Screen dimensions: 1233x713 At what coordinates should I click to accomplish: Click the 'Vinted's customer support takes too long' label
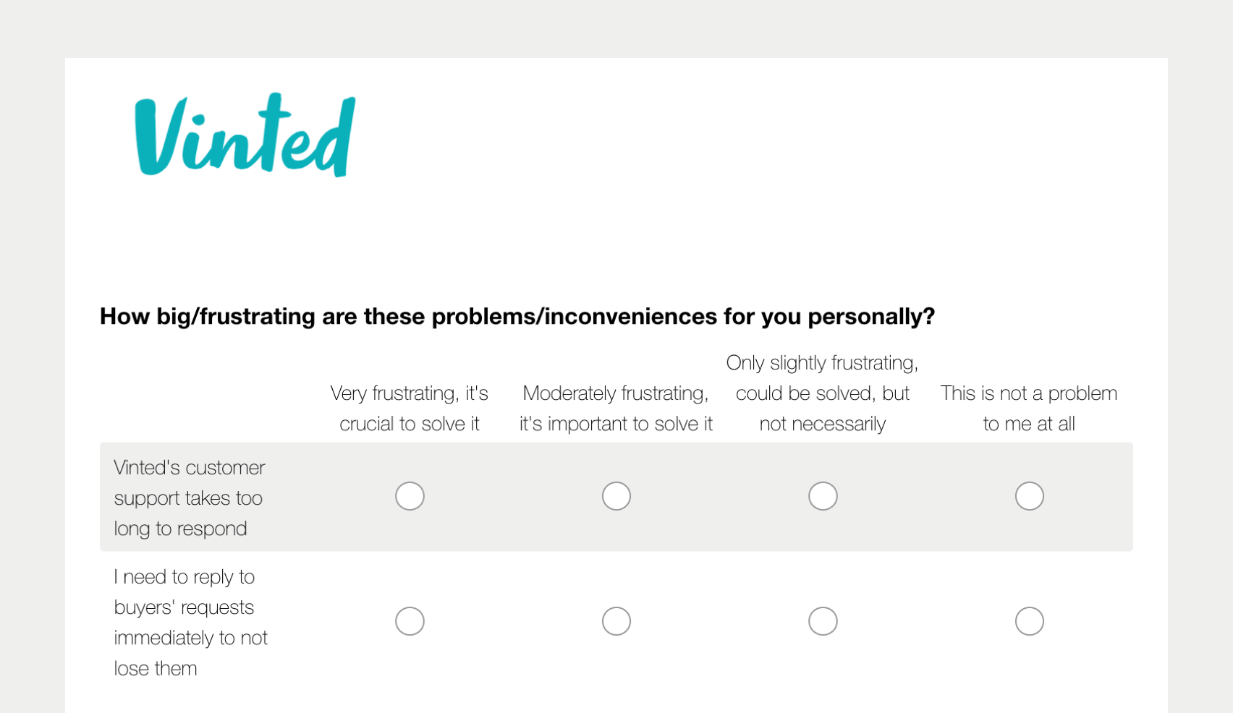click(190, 498)
